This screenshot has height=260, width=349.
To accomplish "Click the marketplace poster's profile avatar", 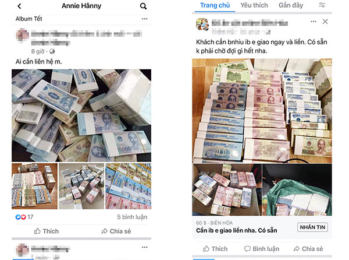I will [202, 24].
